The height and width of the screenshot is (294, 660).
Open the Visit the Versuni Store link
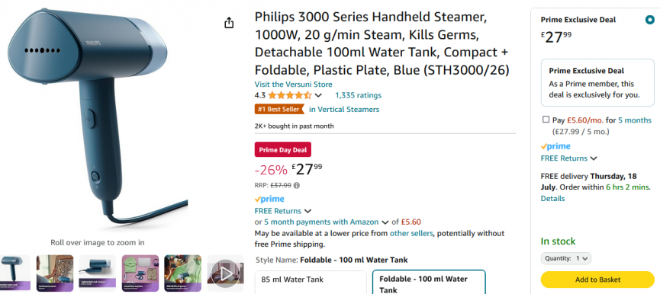click(x=294, y=84)
